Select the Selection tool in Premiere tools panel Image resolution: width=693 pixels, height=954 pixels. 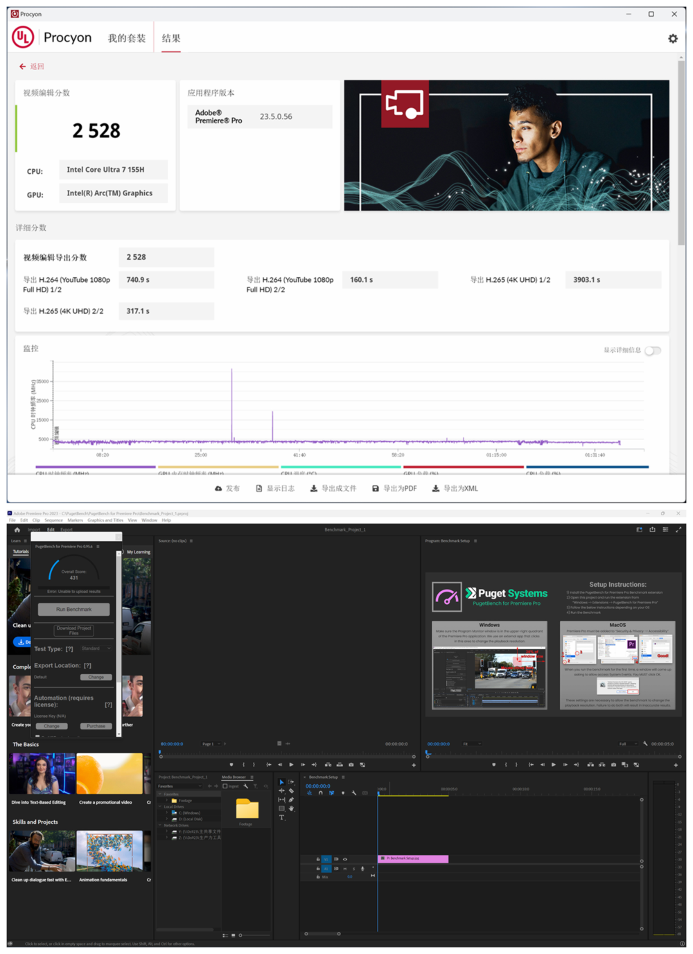point(281,781)
